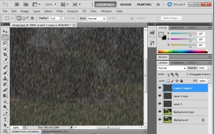Uncheck Propagate Frame 1 checkbox
The width and height of the screenshot is (215, 134).
point(187,74)
